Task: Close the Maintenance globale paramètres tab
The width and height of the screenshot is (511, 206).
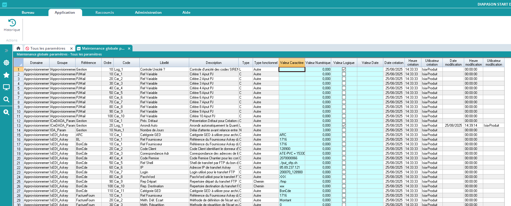Action: tap(129, 48)
